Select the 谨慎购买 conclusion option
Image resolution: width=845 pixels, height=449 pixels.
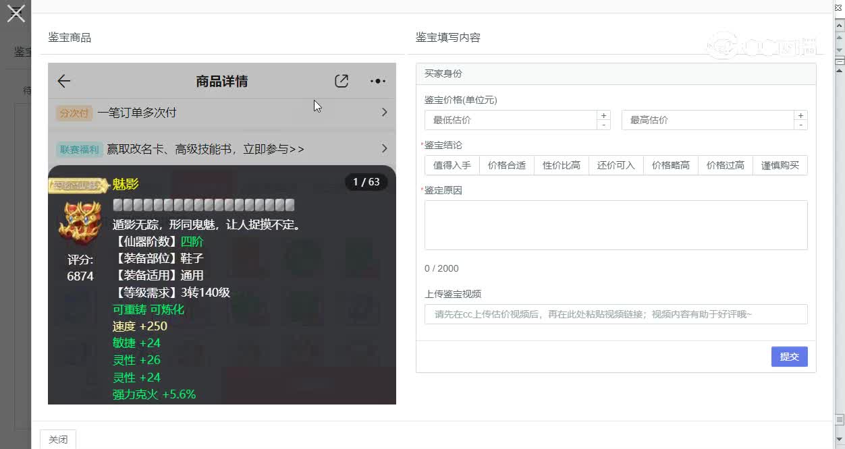pos(780,165)
